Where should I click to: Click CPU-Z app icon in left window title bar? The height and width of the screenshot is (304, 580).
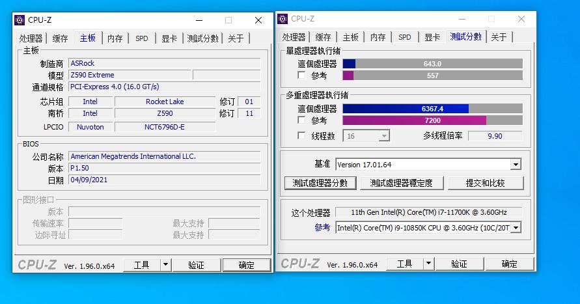20,20
